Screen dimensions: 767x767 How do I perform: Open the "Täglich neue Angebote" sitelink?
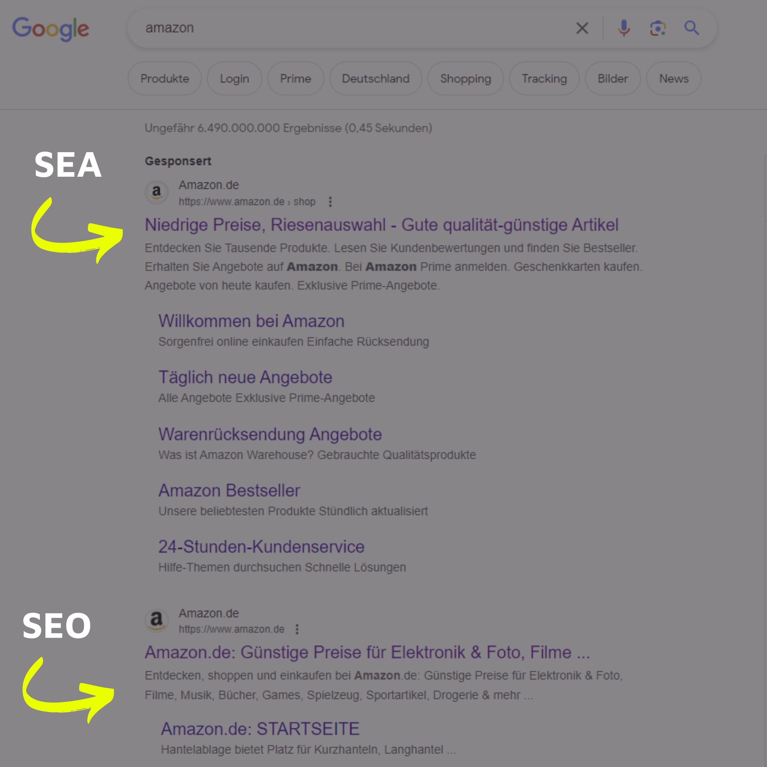(x=245, y=377)
